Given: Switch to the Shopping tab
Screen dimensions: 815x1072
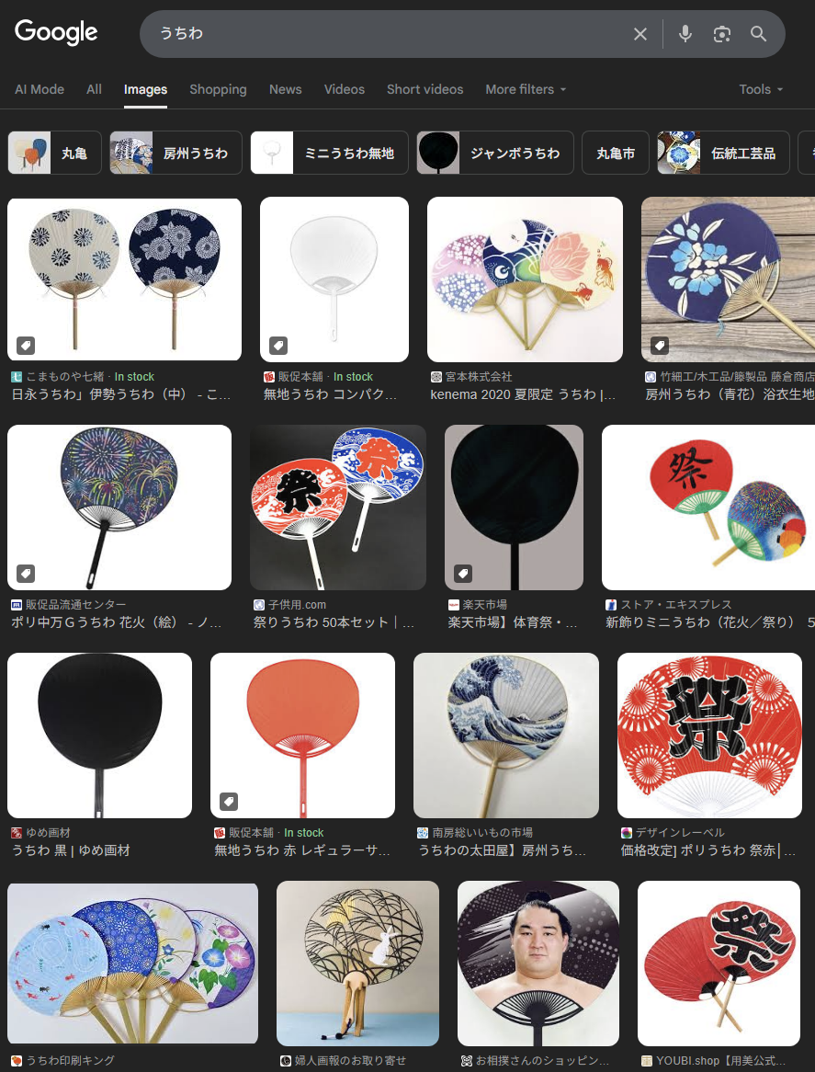Looking at the screenshot, I should tap(218, 89).
